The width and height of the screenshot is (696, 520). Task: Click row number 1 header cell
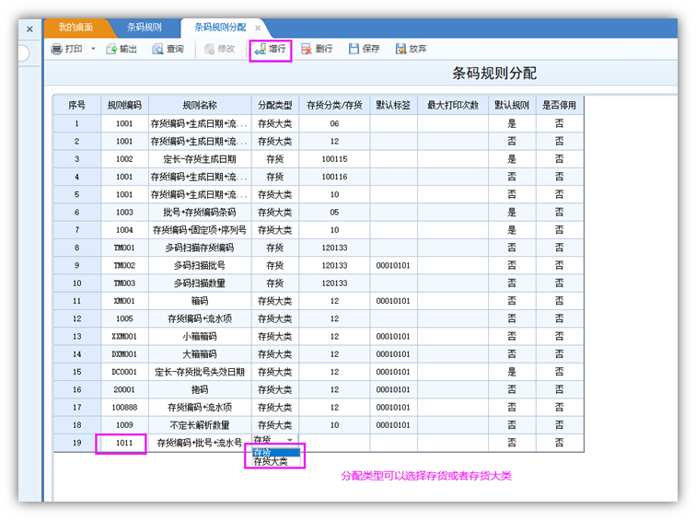click(77, 123)
